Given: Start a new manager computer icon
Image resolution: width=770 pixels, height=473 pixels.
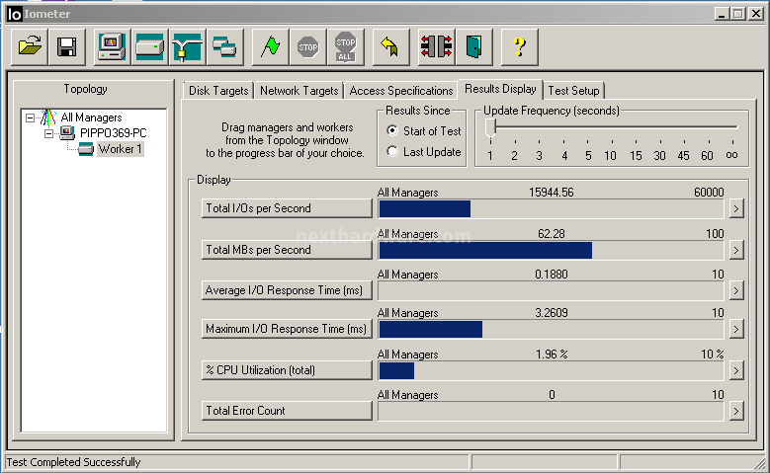Looking at the screenshot, I should [x=112, y=47].
